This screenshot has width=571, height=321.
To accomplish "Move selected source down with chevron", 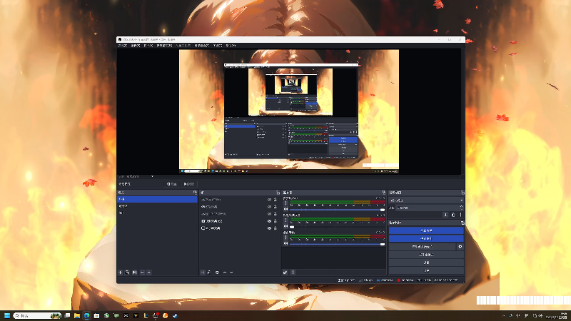I will (231, 272).
